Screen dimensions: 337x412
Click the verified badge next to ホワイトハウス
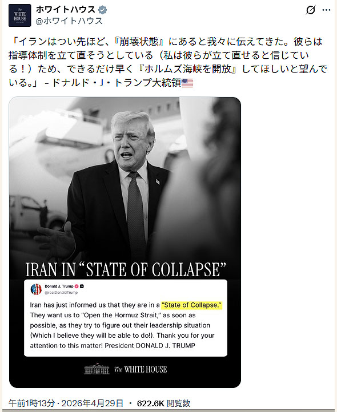[x=102, y=10]
